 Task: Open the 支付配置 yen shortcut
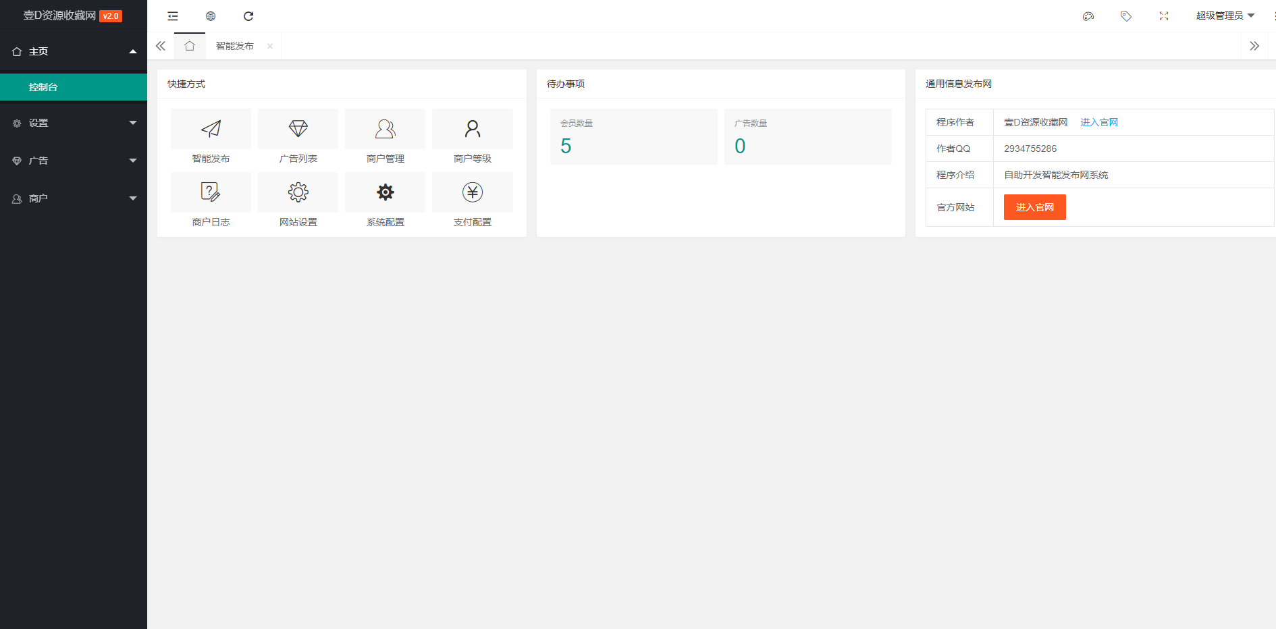pyautogui.click(x=472, y=192)
